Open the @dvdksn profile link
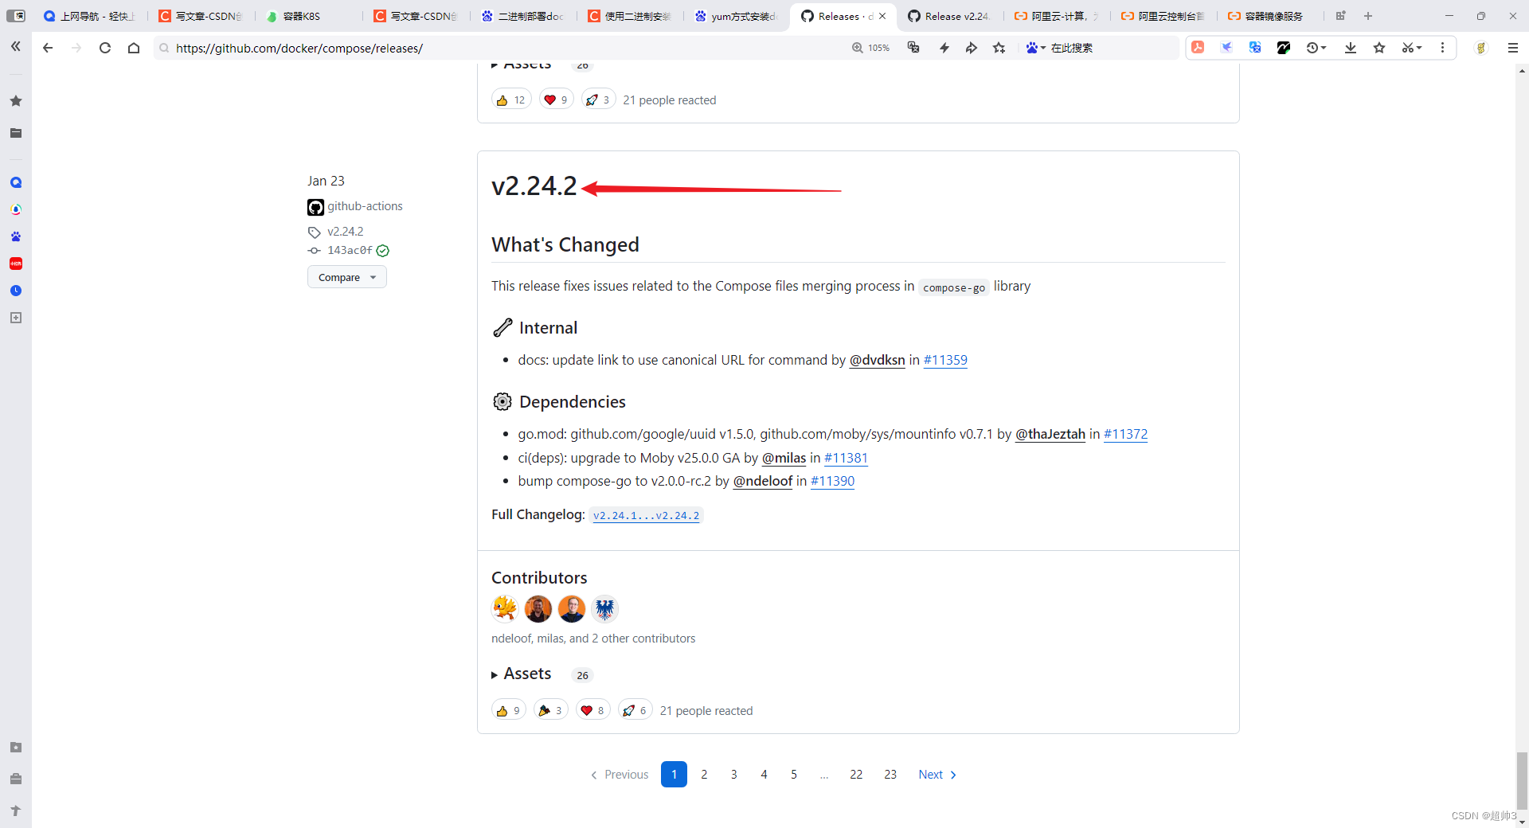1529x828 pixels. pos(877,360)
